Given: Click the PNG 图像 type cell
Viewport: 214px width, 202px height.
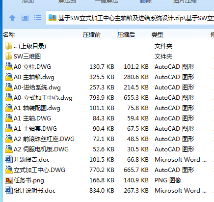Looking at the screenshot, I should tap(168, 180).
